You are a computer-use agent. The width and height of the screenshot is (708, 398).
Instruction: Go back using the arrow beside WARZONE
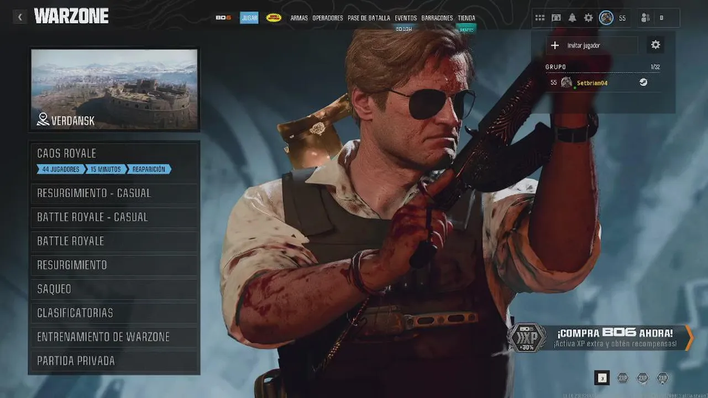20,17
